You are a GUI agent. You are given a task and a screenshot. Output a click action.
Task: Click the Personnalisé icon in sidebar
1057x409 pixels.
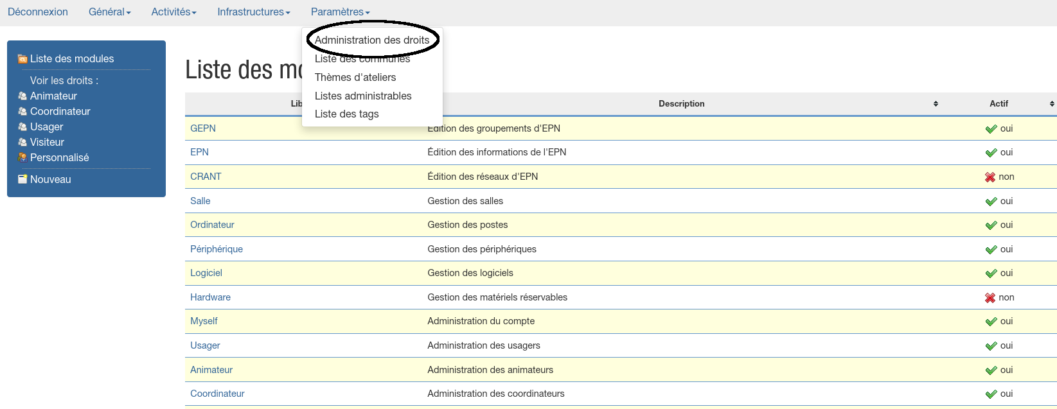pos(22,158)
